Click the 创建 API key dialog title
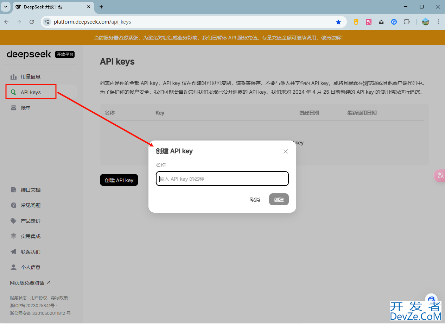 point(174,151)
